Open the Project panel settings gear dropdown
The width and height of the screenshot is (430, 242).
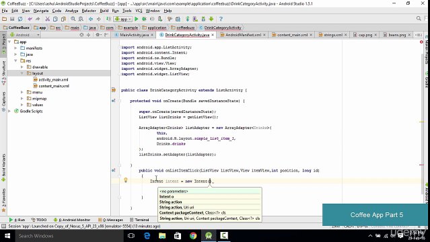(98, 35)
